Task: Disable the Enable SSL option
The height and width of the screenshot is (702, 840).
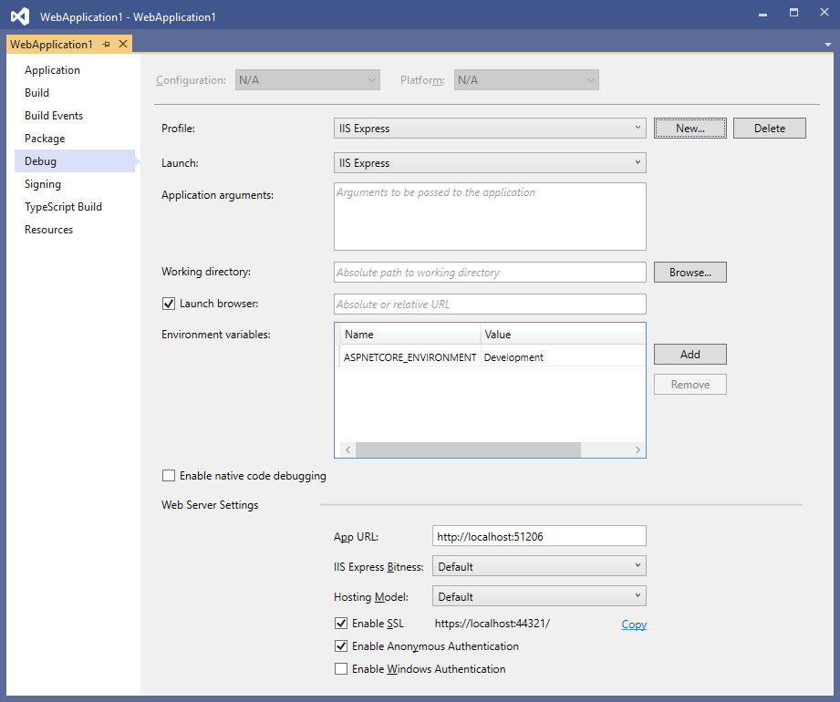Action: [x=341, y=624]
